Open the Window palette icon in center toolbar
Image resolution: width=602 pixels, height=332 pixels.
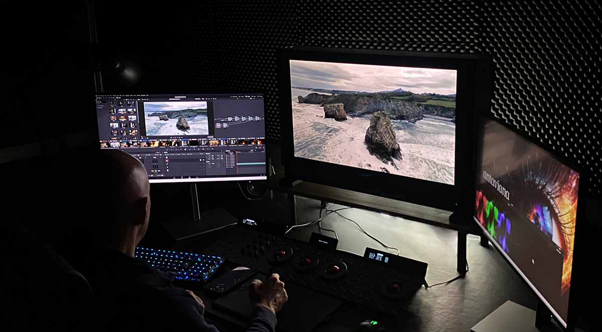click(x=185, y=149)
